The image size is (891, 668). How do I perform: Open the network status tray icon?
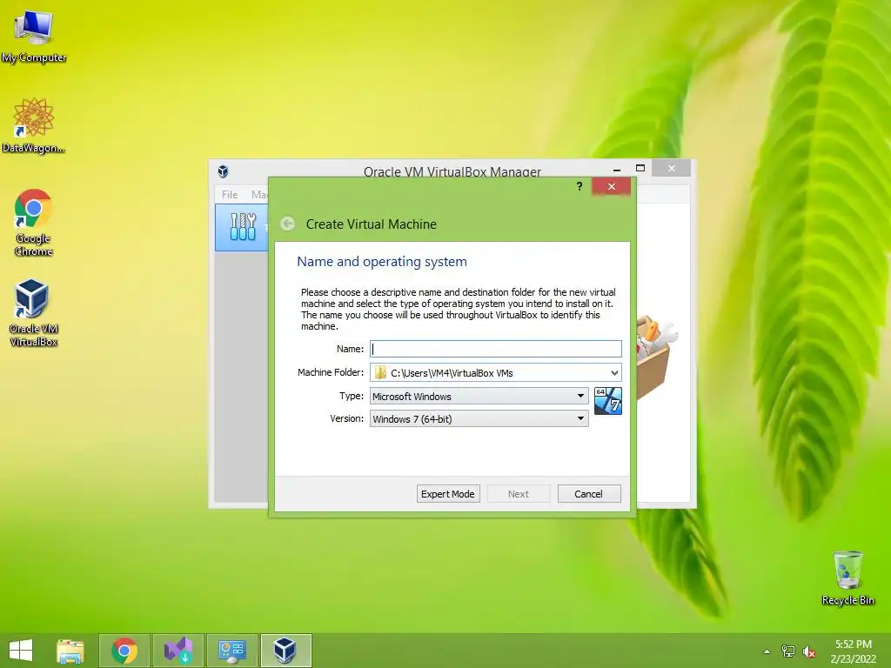(788, 651)
